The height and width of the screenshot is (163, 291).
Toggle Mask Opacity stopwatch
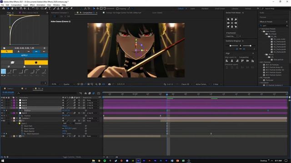[x=22, y=131]
